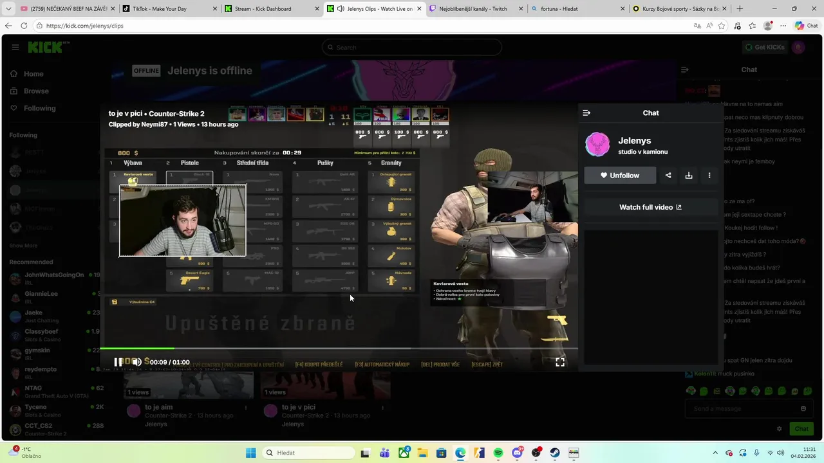Enter fullscreen mode for the clip
The image size is (824, 463).
point(560,362)
